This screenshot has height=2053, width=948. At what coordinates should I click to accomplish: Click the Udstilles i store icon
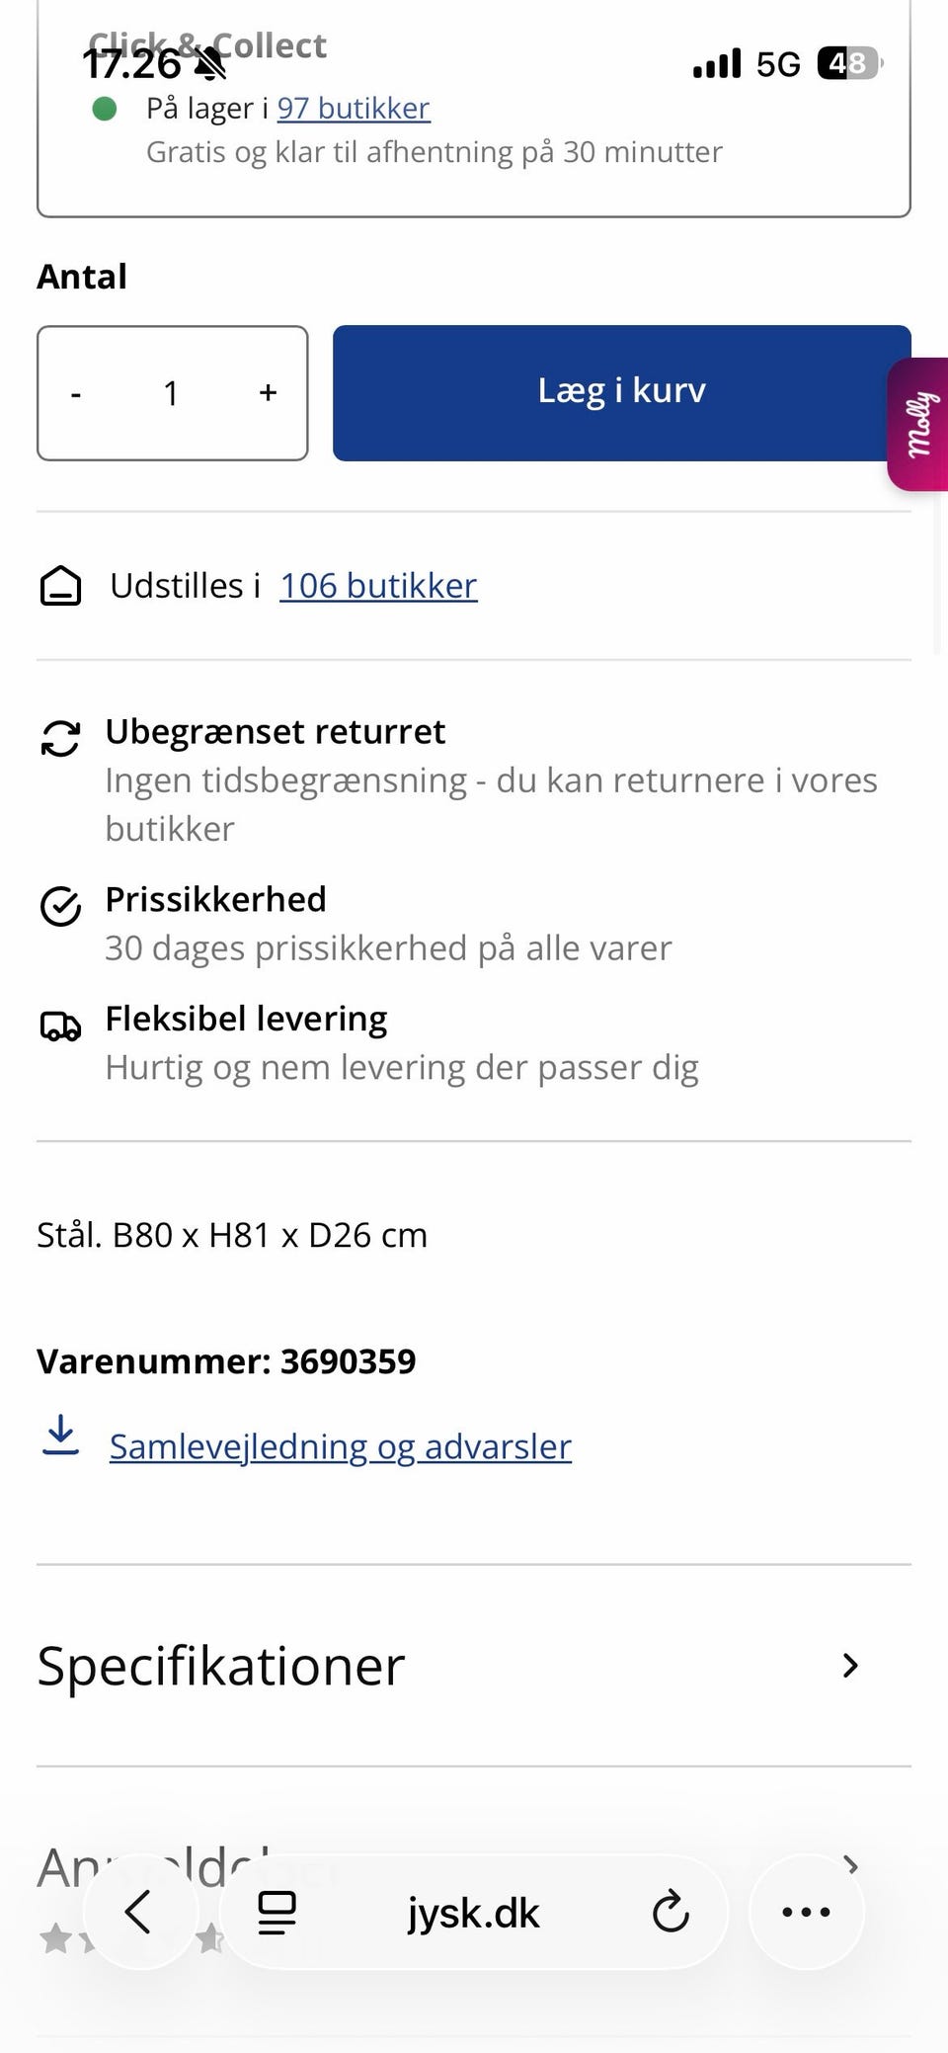(x=61, y=585)
